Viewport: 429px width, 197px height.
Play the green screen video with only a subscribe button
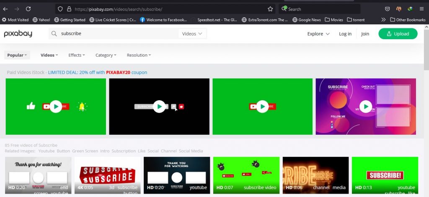(x=262, y=106)
